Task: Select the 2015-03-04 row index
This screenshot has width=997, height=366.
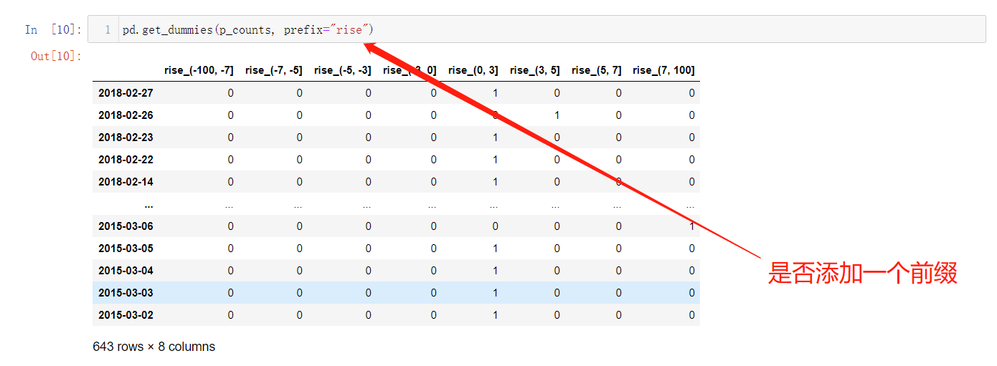Action: [x=126, y=271]
